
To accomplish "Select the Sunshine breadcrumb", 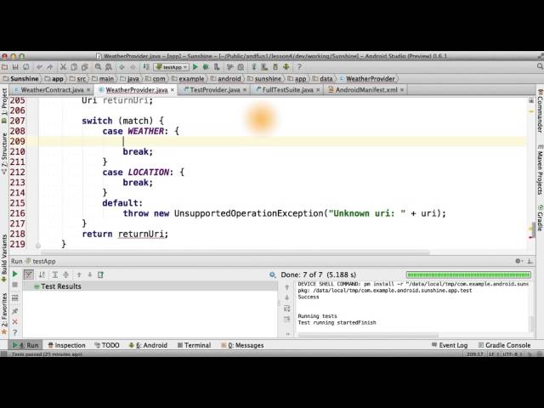I will 20,79.
